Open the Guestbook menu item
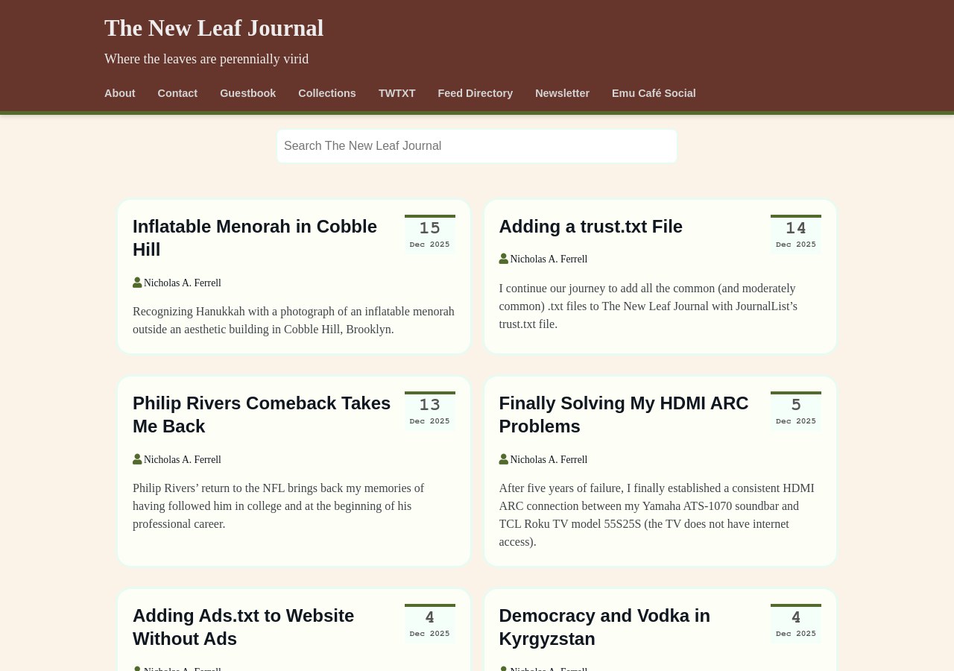The image size is (954, 671). click(x=247, y=93)
